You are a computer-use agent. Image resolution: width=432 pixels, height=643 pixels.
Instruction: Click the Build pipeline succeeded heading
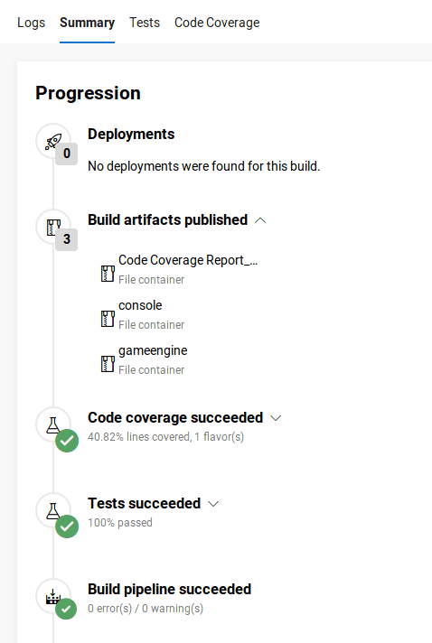coord(169,590)
